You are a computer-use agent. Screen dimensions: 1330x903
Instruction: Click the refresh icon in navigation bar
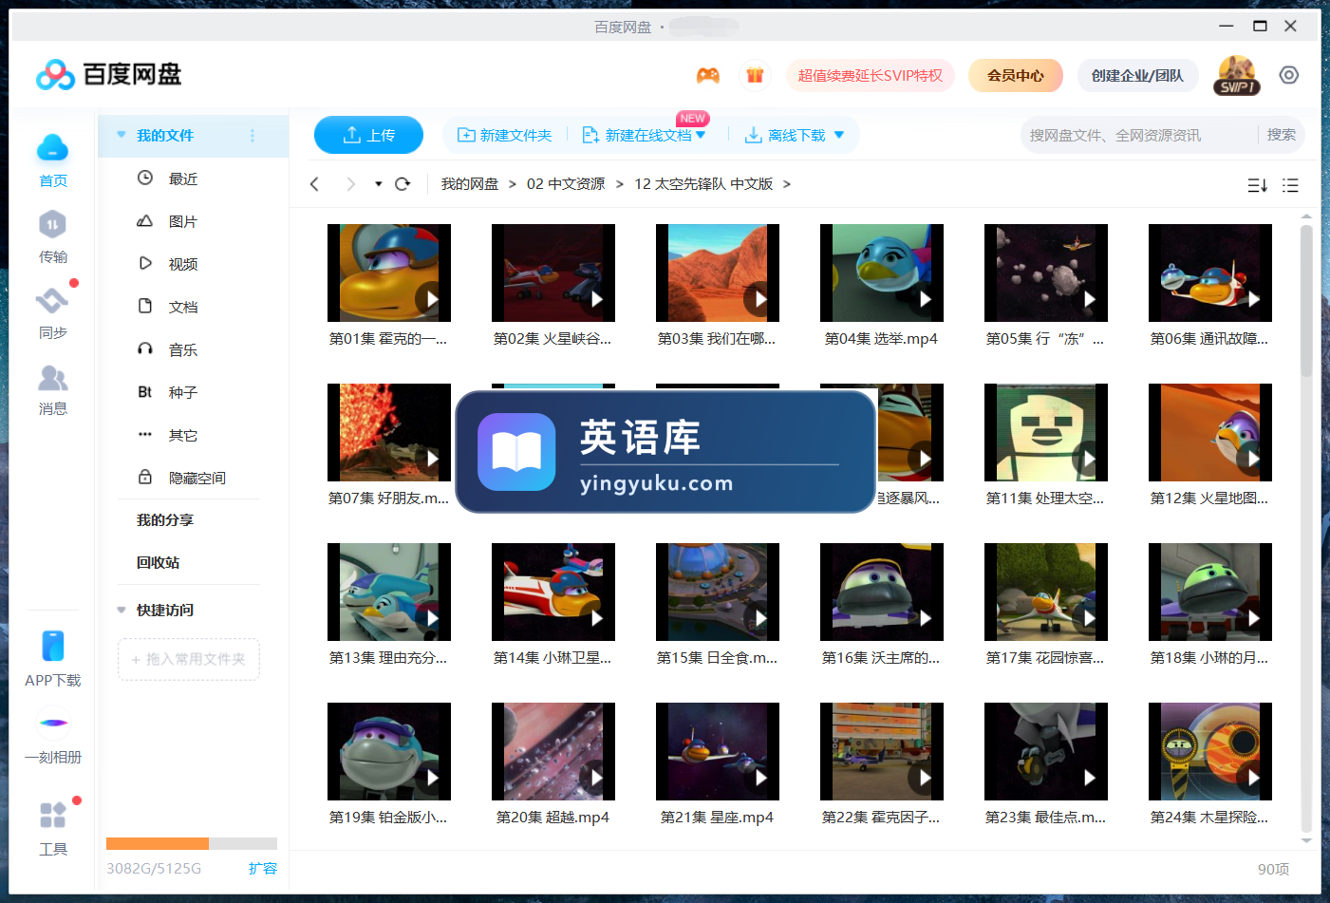[x=403, y=184]
